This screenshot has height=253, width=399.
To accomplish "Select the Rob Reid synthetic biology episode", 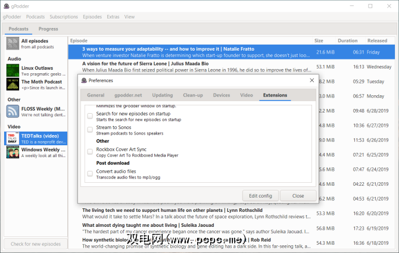I will (231, 243).
